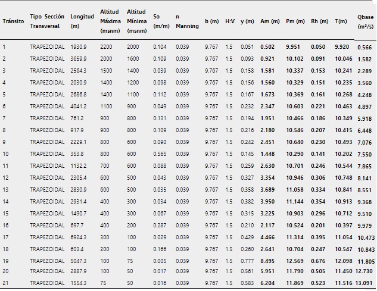
Task: Select the longitud value 6924.3
Action: pos(79,237)
